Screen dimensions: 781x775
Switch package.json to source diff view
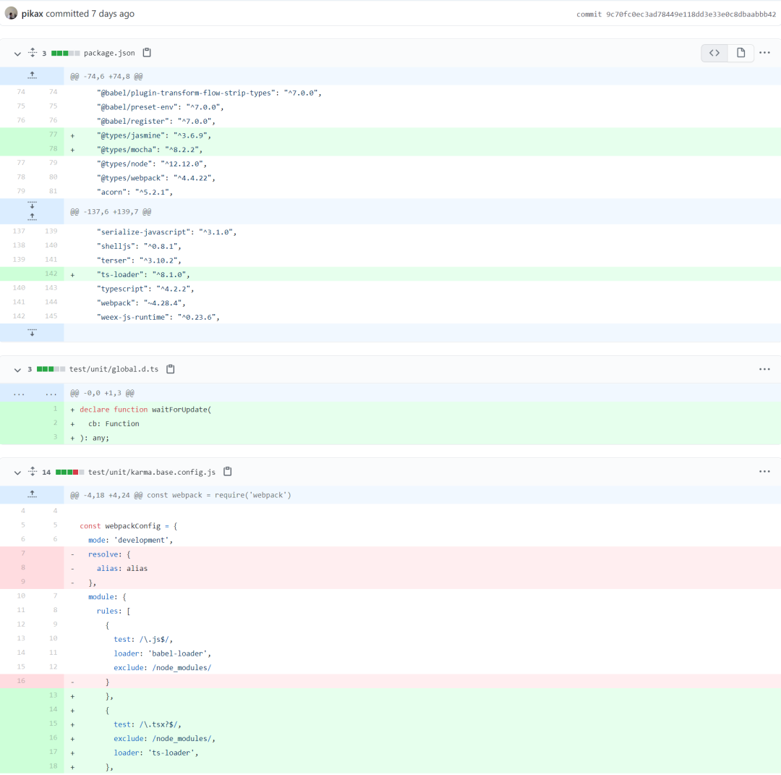(x=714, y=53)
